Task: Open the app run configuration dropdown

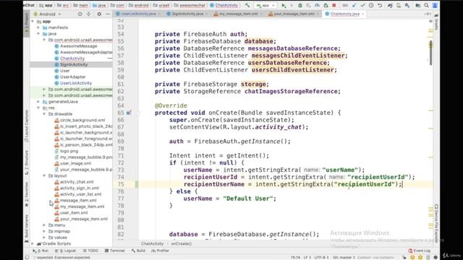Action: (266, 5)
